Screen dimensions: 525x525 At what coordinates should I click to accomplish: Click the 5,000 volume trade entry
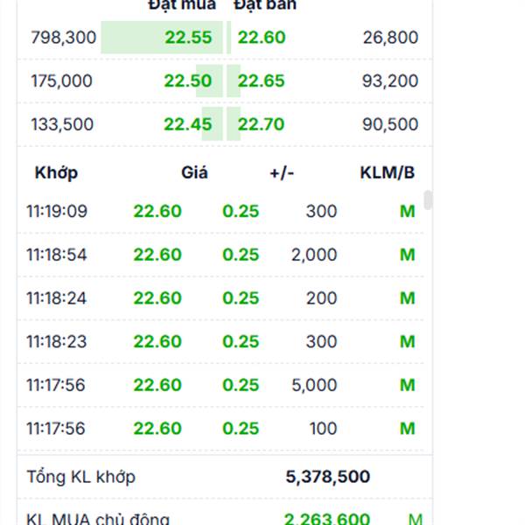[x=314, y=385]
